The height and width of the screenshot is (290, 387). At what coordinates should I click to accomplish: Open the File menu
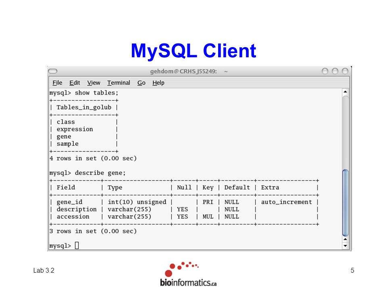[57, 83]
